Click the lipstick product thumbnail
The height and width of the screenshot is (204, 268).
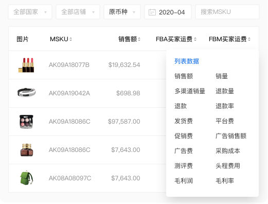(x=26, y=65)
